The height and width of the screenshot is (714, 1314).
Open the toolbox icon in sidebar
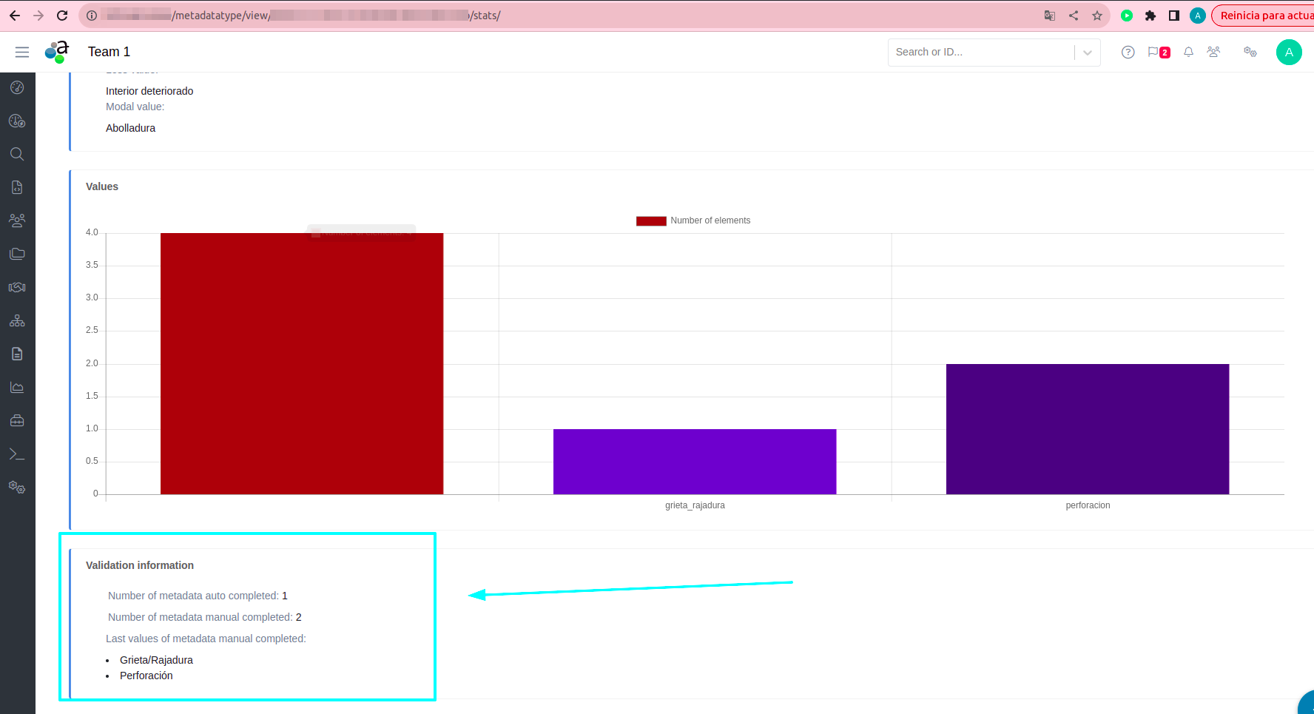[17, 421]
